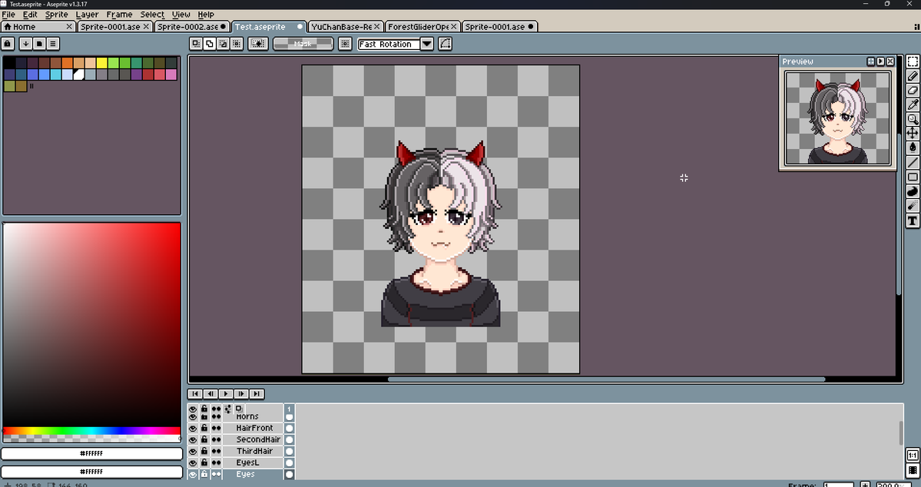
Task: Select the Zoom tool
Action: point(913,120)
